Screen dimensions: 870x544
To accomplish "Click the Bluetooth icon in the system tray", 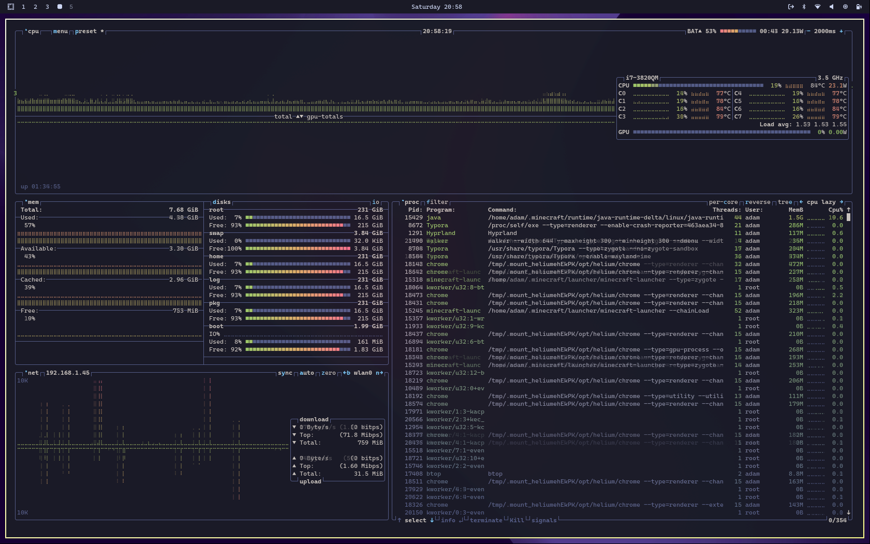I will click(x=804, y=7).
